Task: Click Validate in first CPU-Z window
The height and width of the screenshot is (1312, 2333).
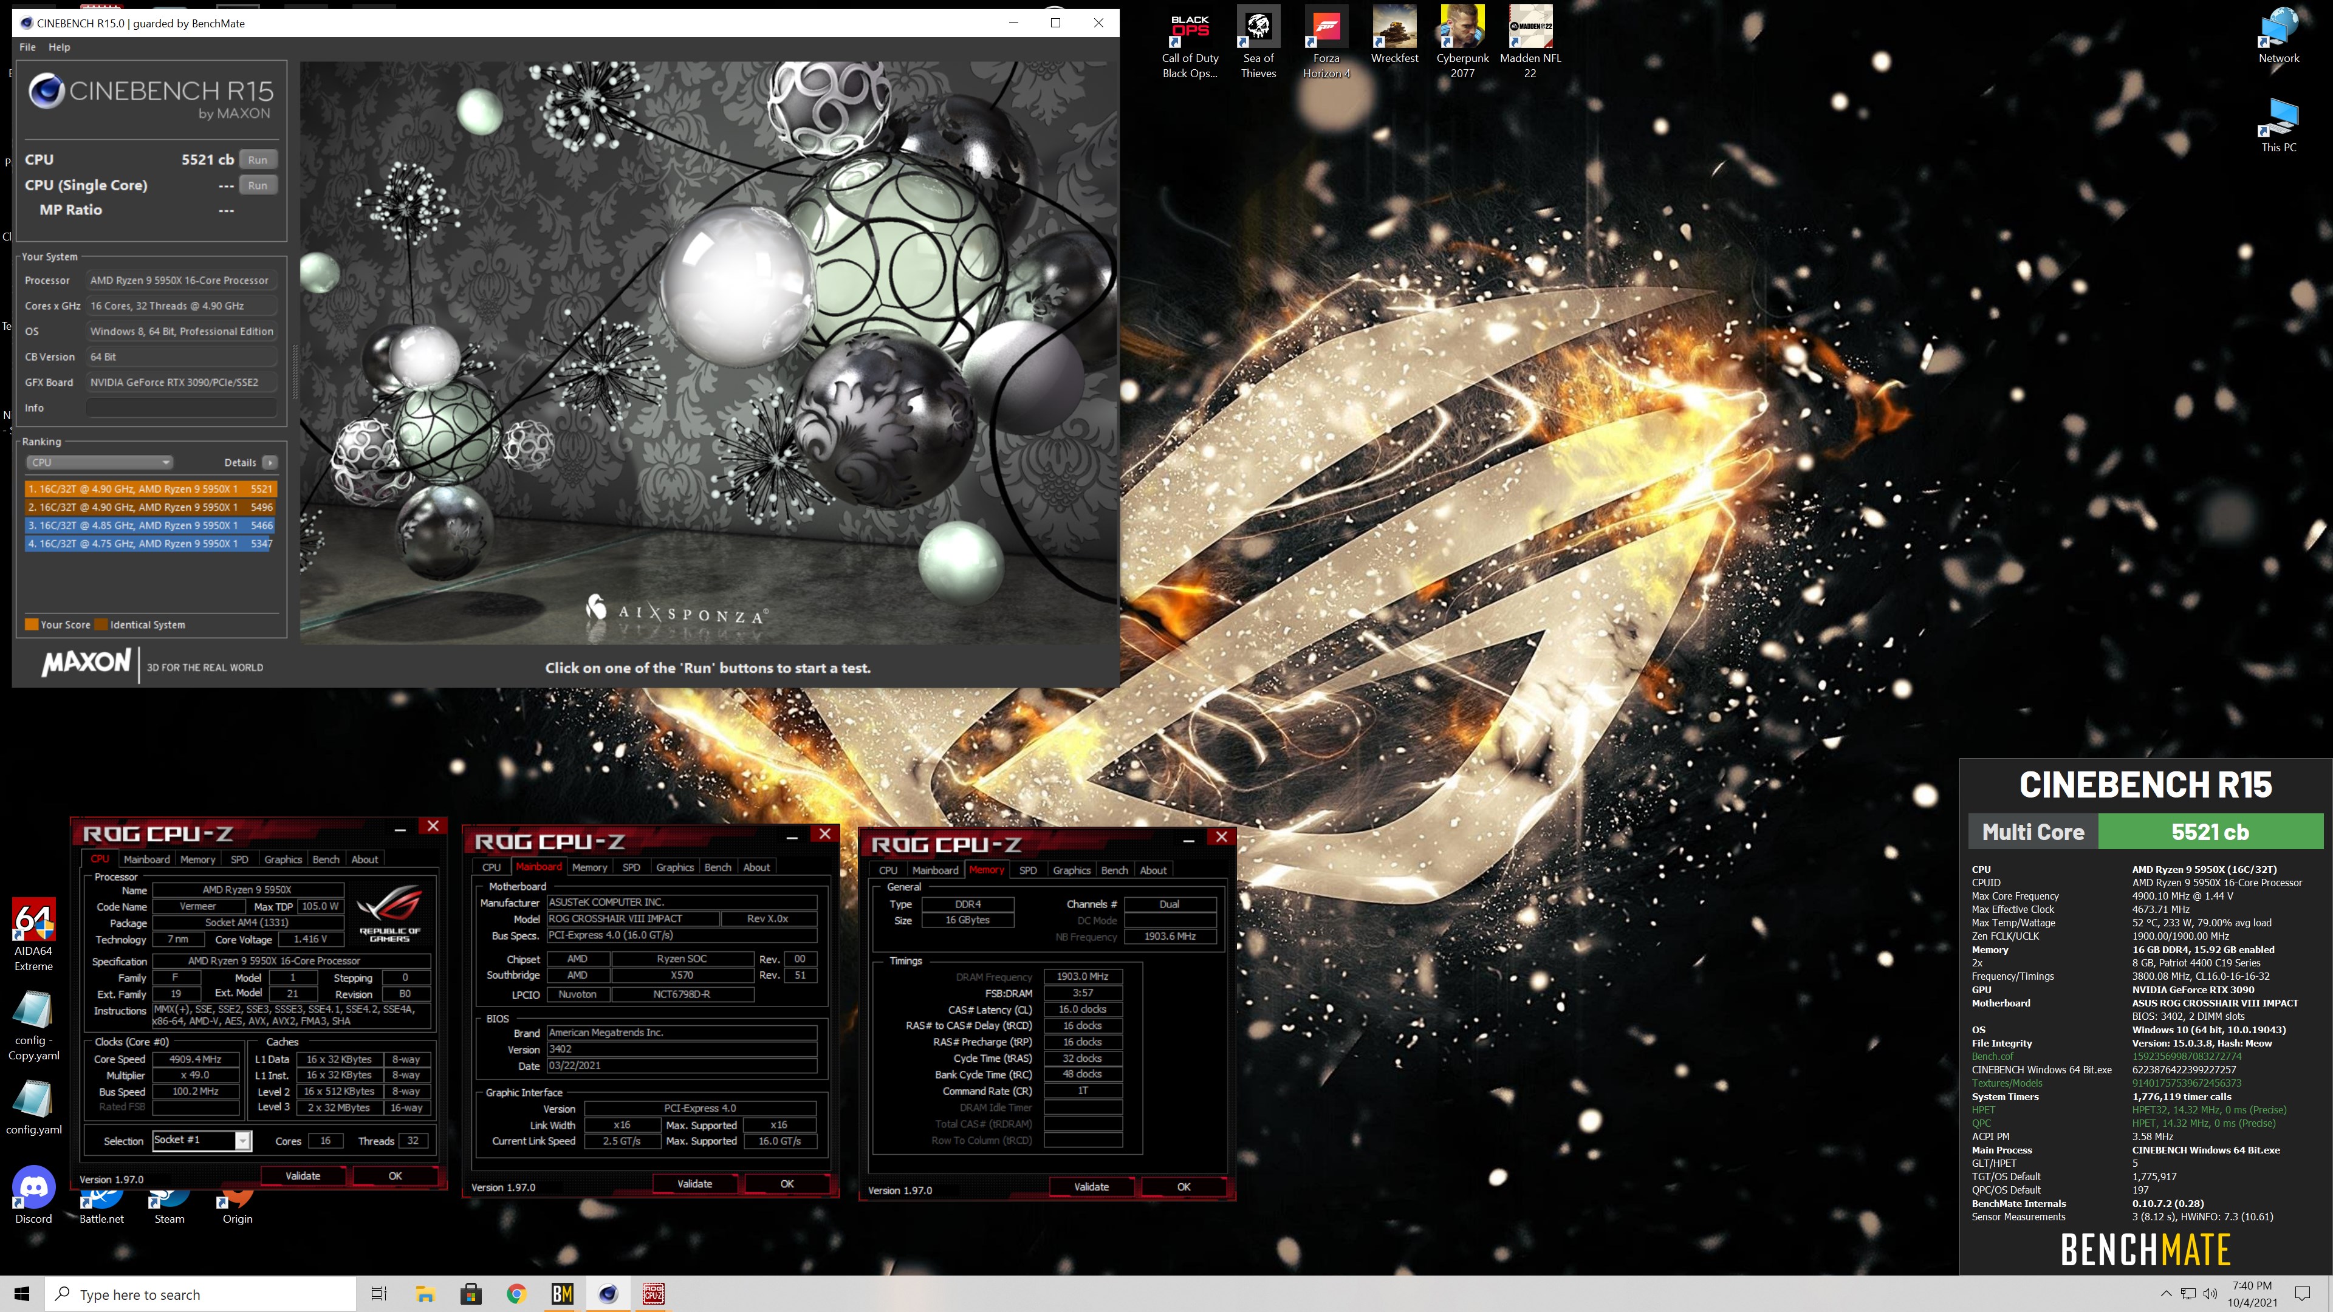Action: [303, 1175]
